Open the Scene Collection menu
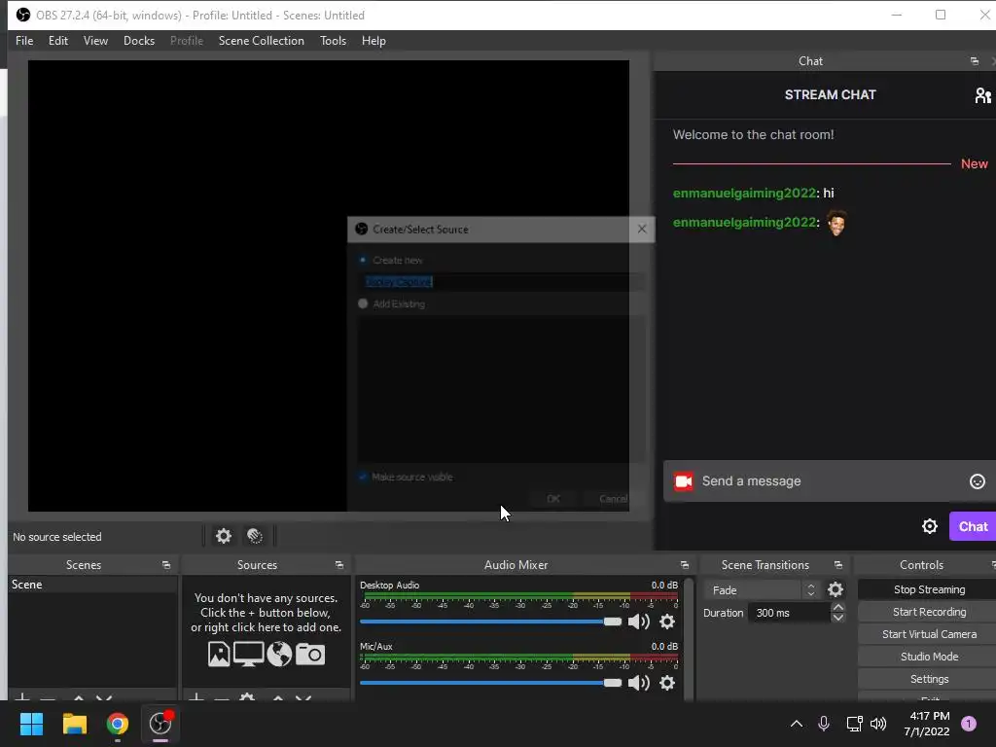The height and width of the screenshot is (747, 996). 261,41
